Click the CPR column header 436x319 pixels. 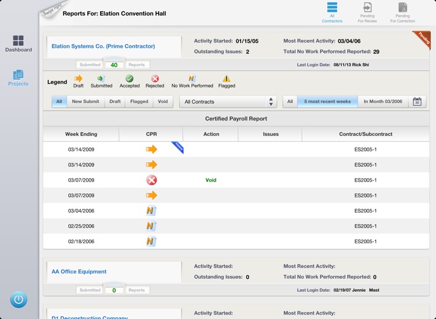(x=151, y=134)
